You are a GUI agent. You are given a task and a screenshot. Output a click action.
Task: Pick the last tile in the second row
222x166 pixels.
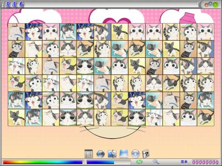point(206,49)
